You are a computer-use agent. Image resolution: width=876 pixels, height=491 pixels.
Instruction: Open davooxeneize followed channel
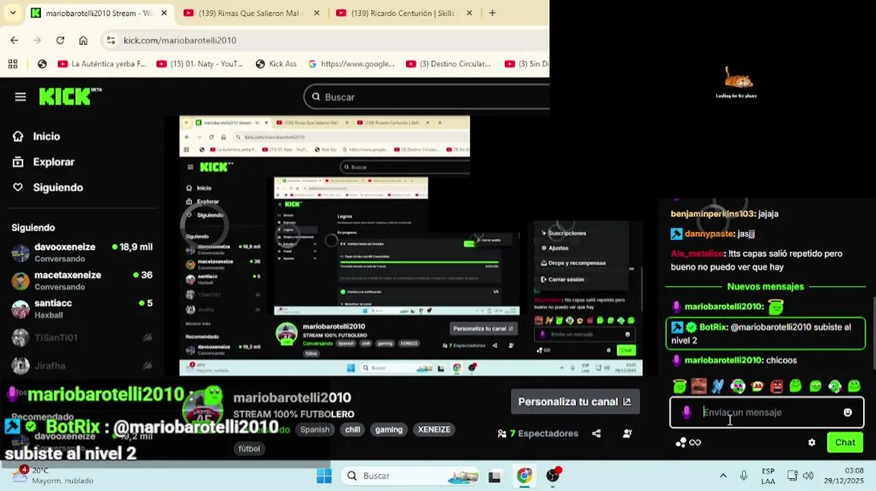(82, 252)
